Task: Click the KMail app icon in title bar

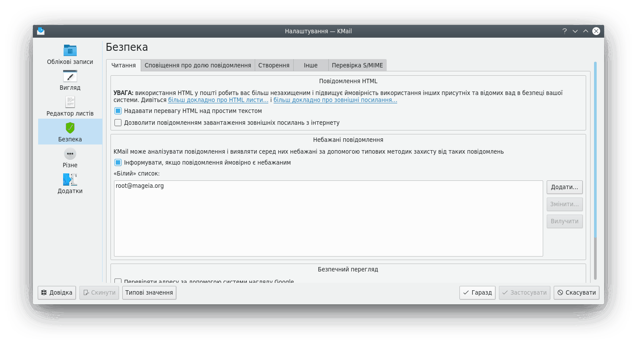Action: (41, 31)
